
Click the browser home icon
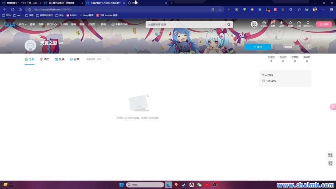tap(20, 9)
